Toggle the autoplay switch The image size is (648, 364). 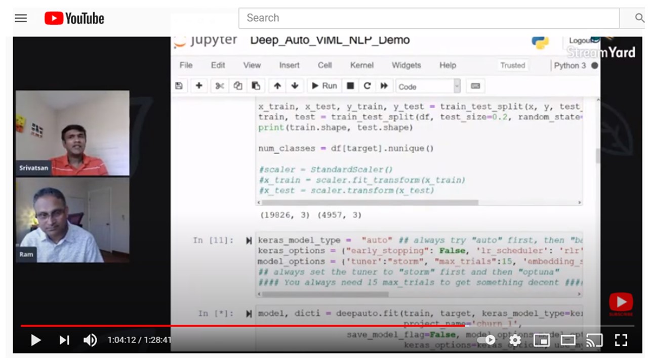point(487,340)
